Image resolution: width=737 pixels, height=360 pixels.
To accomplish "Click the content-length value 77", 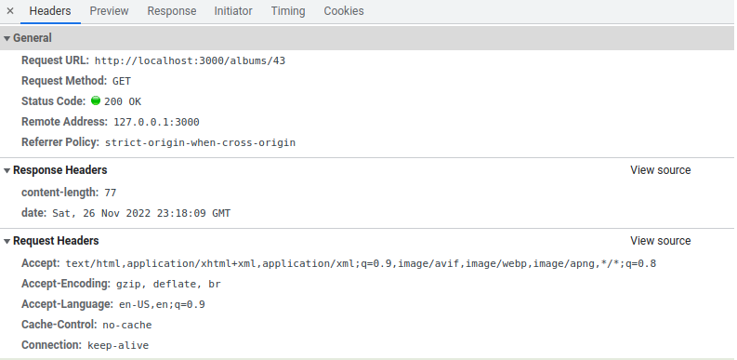I will click(x=110, y=193).
